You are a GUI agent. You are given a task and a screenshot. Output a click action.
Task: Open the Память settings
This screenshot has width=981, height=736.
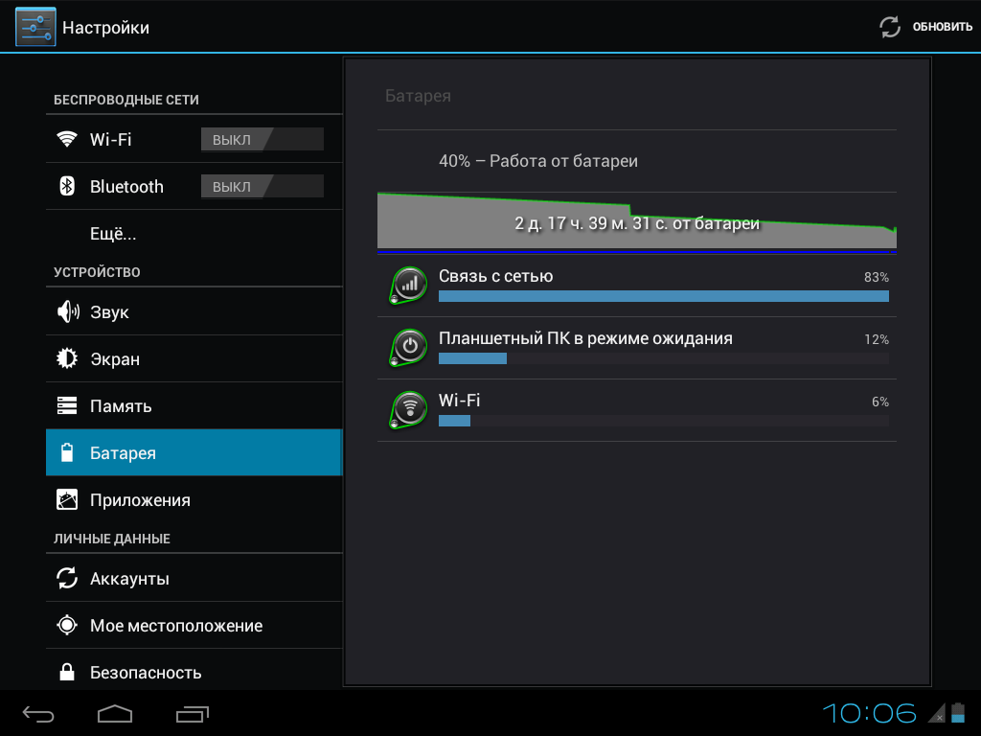coord(194,405)
